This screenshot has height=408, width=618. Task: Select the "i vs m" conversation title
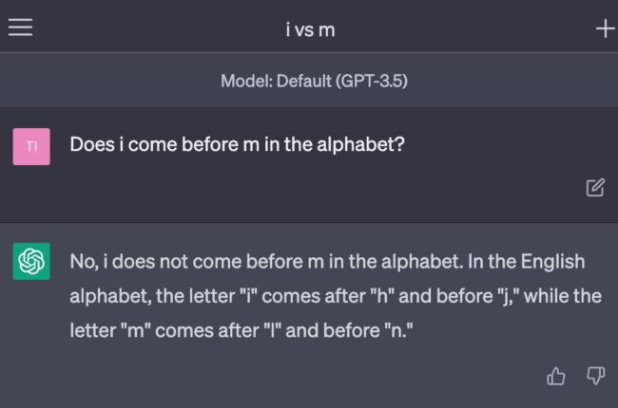(x=310, y=29)
